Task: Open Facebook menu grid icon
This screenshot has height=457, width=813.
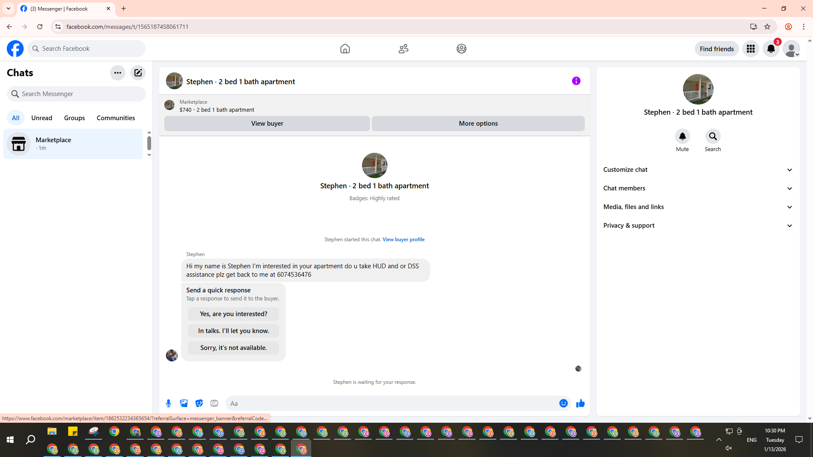Action: click(750, 49)
